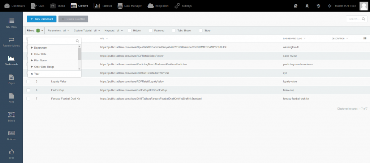This screenshot has height=163, width=370.
Task: Click the DontGetTicketedinNYC URL cell
Action: pyautogui.click(x=134, y=73)
